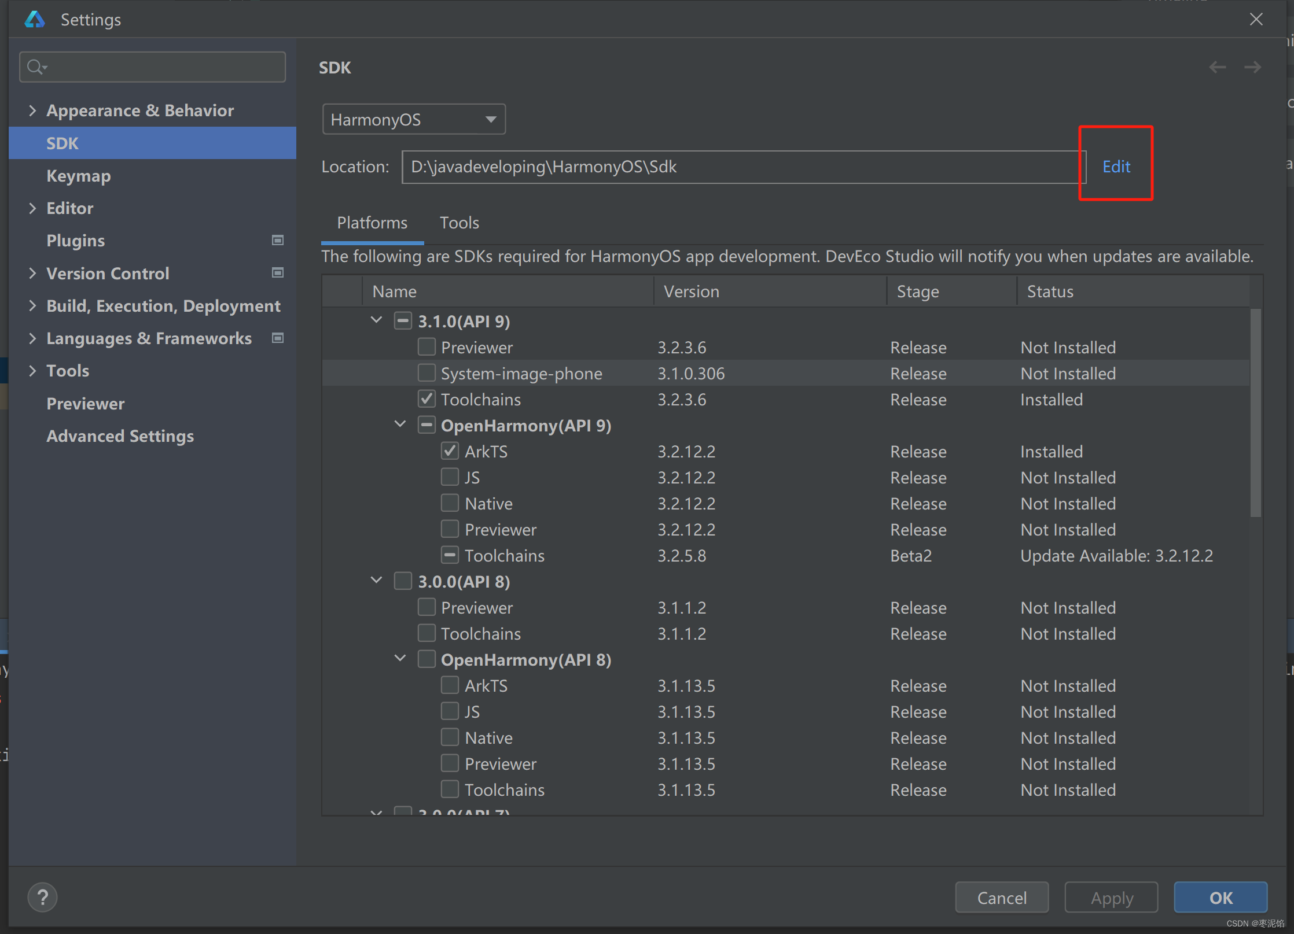Collapse the 3.1.0(API 9) tree node
This screenshot has width=1294, height=934.
point(376,320)
